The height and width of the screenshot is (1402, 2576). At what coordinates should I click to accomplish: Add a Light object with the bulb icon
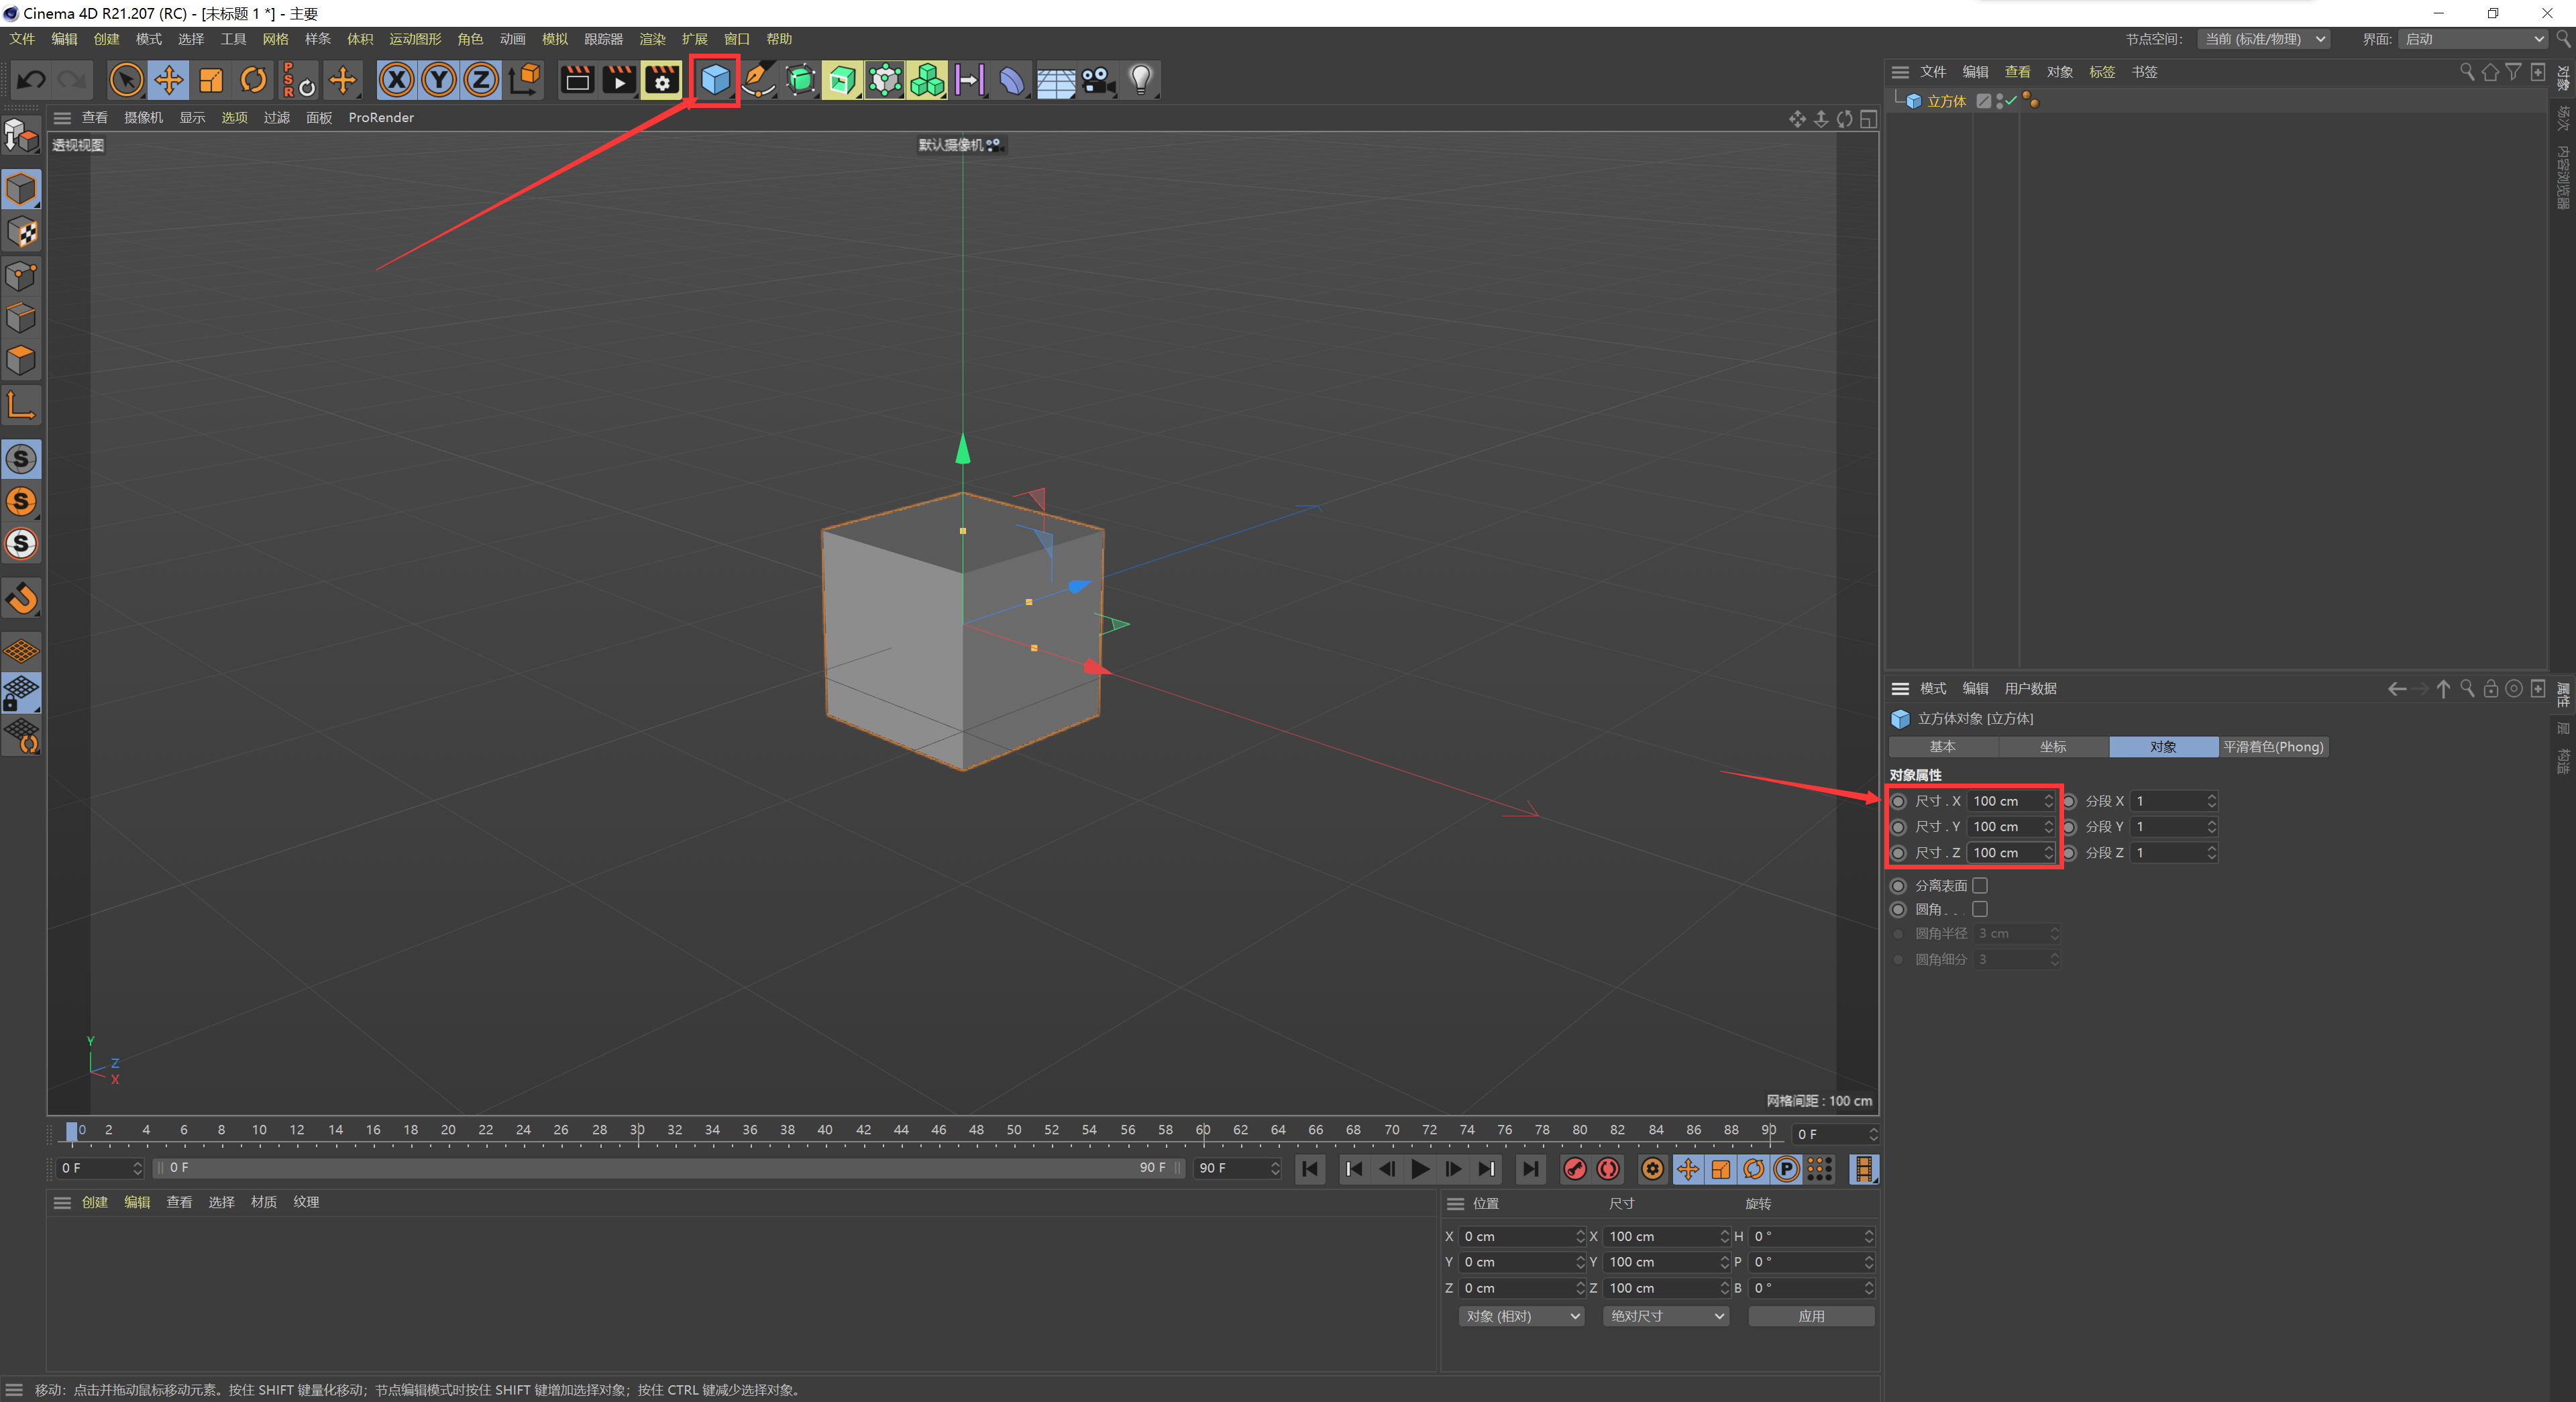1140,80
